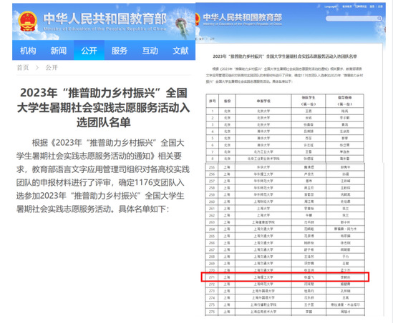Open the Language option in header
Viewport: 393px width, 323px height.
331,6
